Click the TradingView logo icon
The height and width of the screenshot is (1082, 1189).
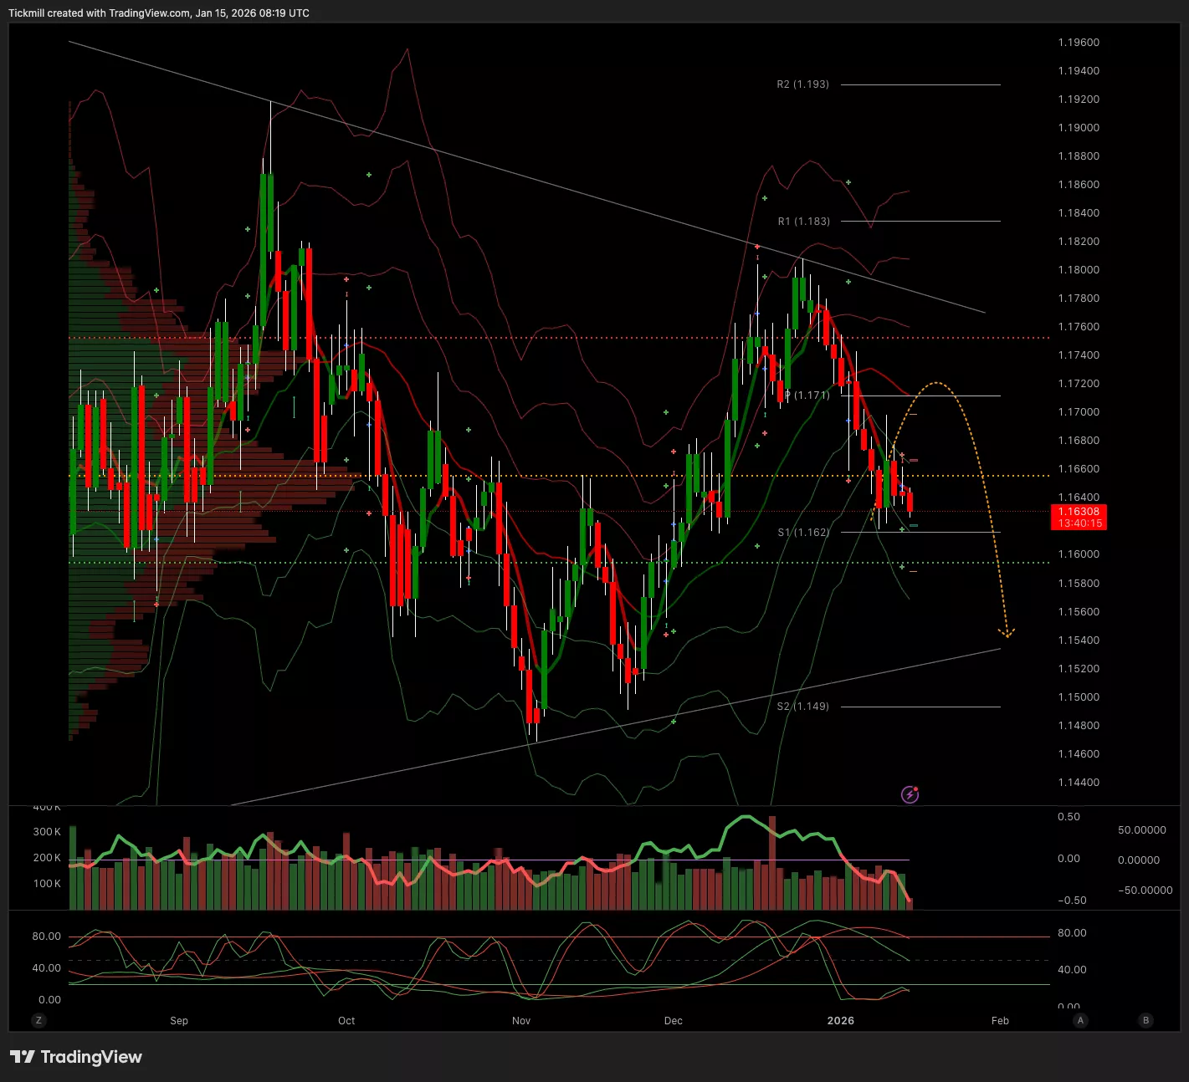click(23, 1057)
